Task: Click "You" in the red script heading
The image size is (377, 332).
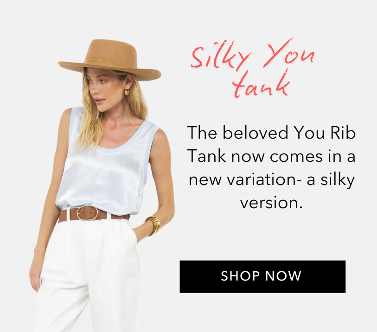Action: [x=288, y=53]
